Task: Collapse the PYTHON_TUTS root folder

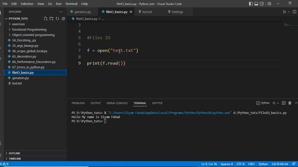Action: [18, 19]
